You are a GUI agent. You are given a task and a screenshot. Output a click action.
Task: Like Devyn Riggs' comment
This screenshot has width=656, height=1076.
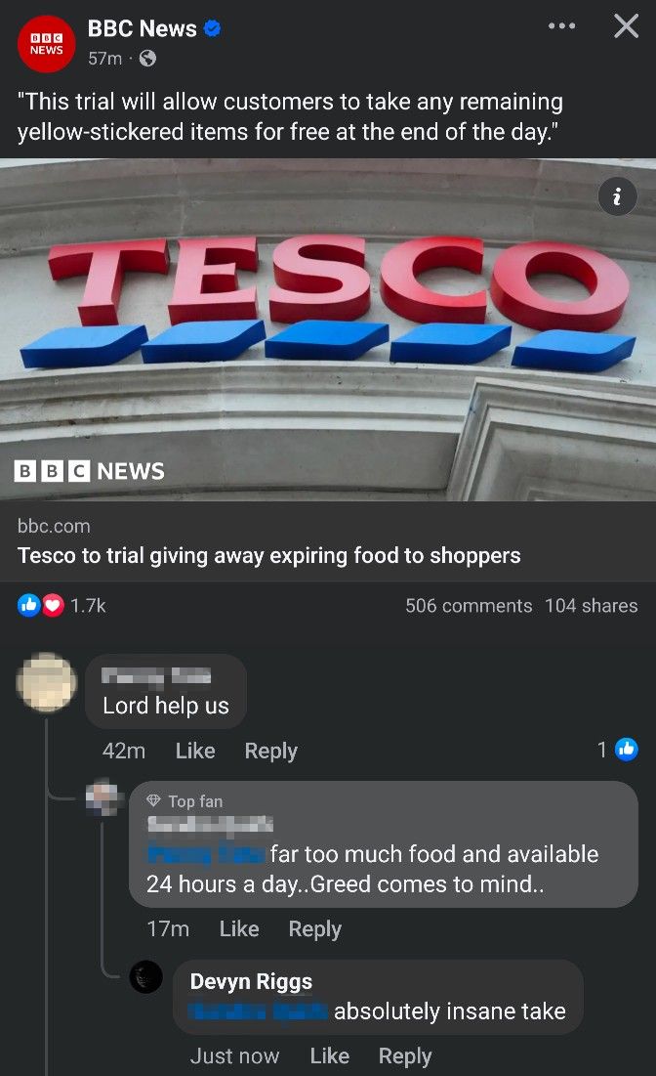pos(330,1055)
